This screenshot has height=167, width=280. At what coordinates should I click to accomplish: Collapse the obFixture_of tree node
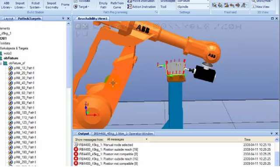click(x=1, y=63)
